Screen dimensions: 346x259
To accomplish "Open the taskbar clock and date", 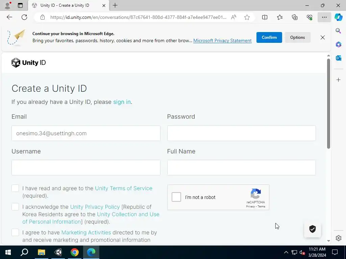I will click(x=317, y=252).
